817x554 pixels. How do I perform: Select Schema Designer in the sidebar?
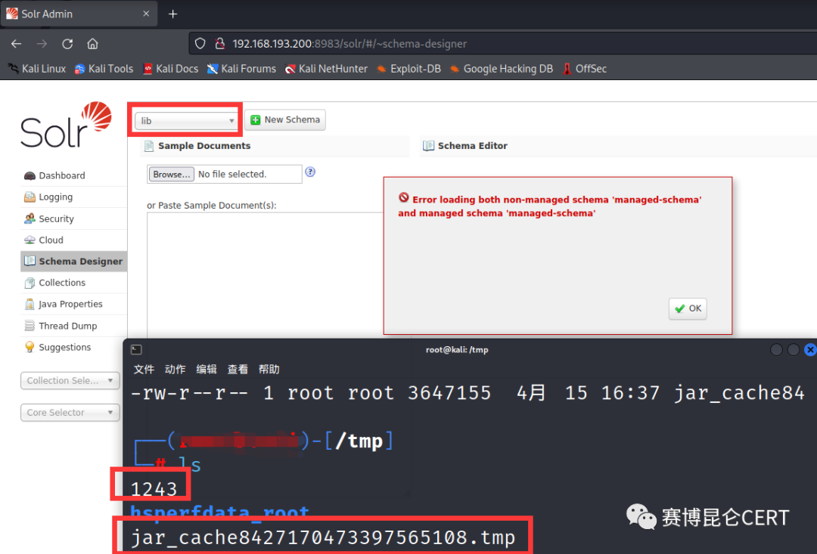click(73, 262)
